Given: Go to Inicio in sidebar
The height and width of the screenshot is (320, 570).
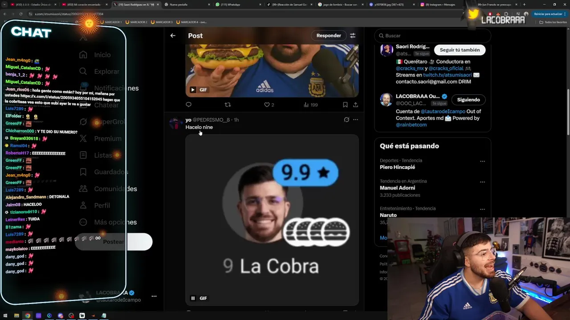Looking at the screenshot, I should click(x=95, y=55).
